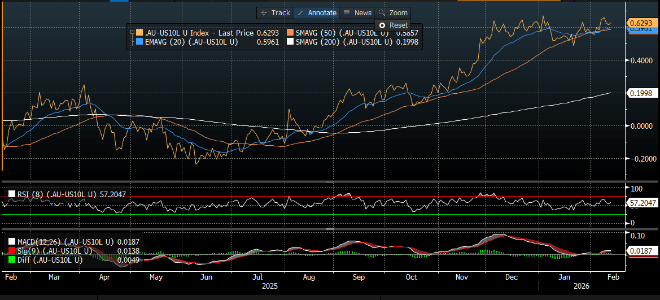The width and height of the screenshot is (660, 300).
Task: Click the orange SMAVG (50) legend swatch
Action: (290, 32)
